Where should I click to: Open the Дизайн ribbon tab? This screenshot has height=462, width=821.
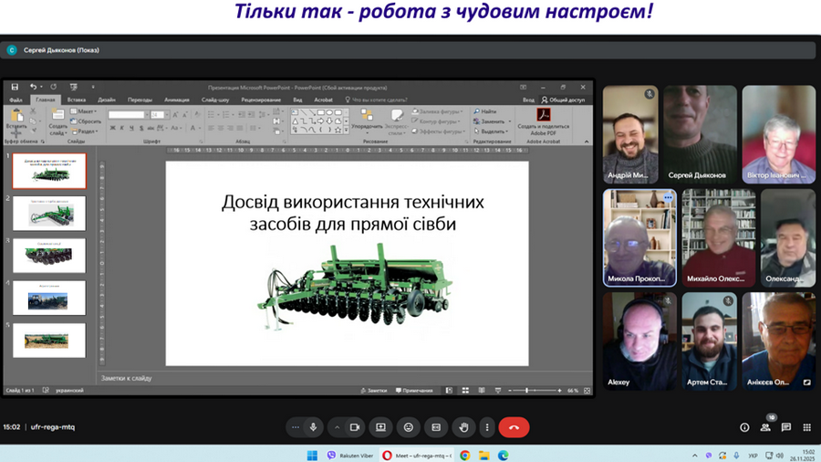[107, 100]
